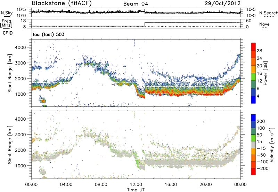Pick the power colorbar segment between 16 and 20
The height and width of the screenshot is (192, 278).
(253, 69)
